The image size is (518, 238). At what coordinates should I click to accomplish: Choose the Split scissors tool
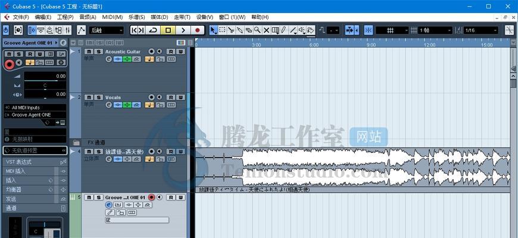coord(231,30)
